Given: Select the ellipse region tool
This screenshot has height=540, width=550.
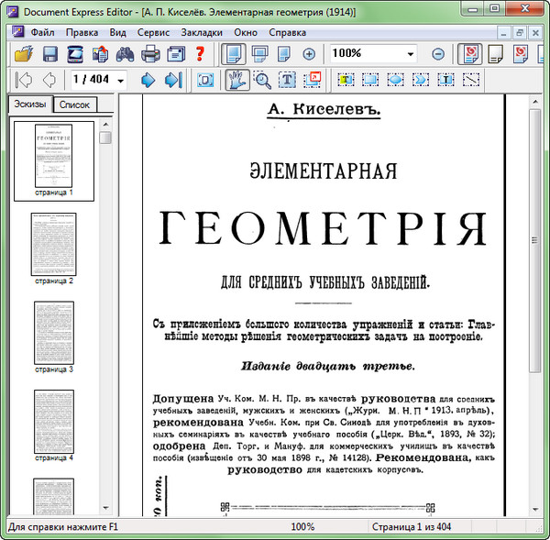Looking at the screenshot, I should point(396,80).
